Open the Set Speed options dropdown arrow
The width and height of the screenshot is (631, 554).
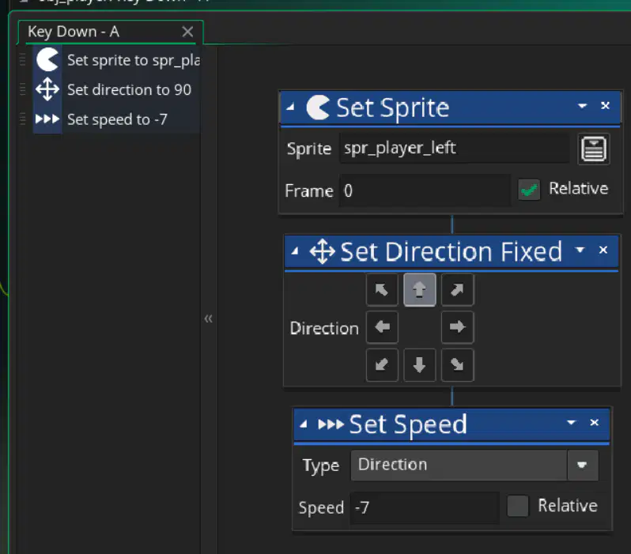(571, 423)
